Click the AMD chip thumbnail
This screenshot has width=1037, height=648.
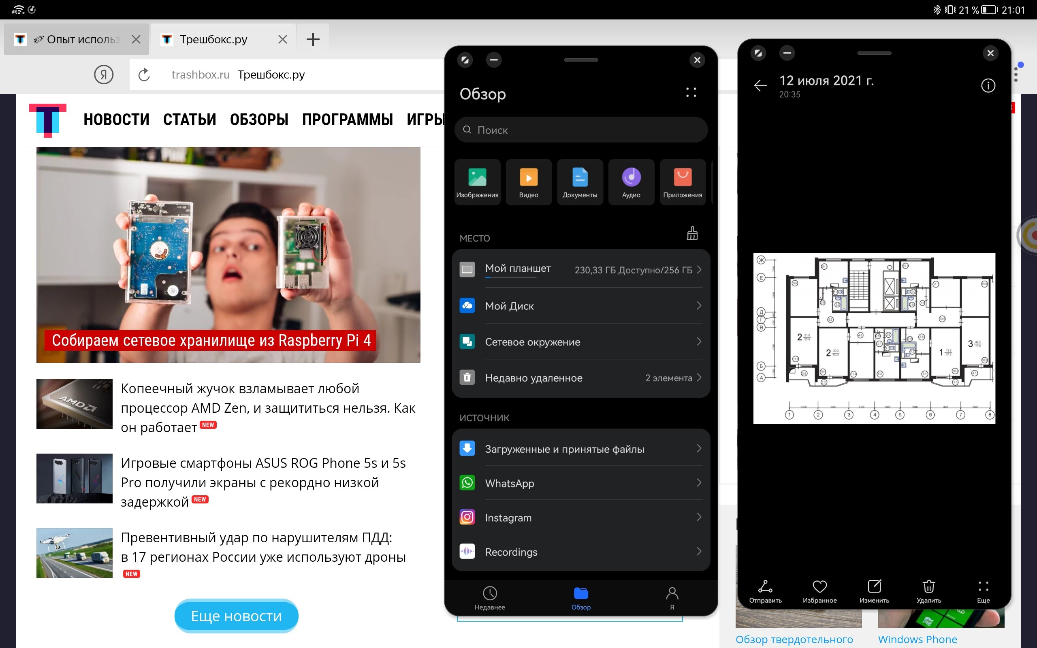click(75, 404)
